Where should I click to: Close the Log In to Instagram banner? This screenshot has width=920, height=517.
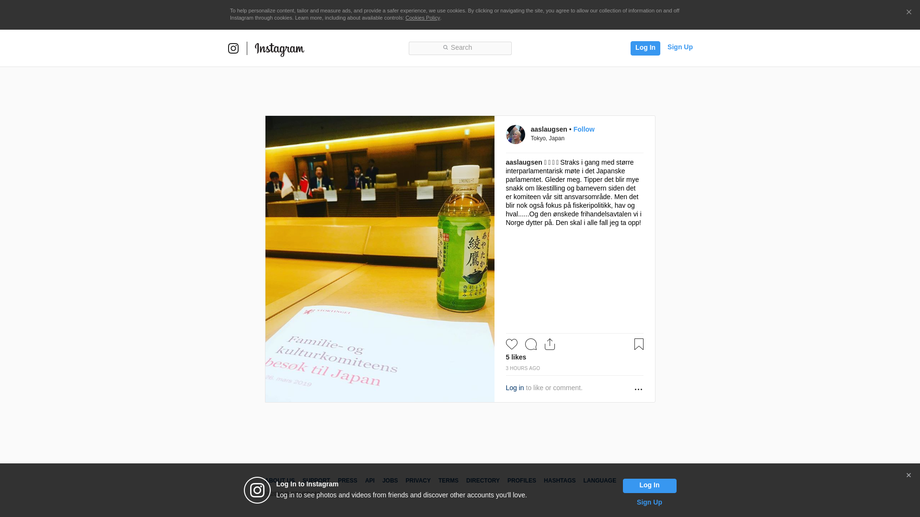click(908, 475)
